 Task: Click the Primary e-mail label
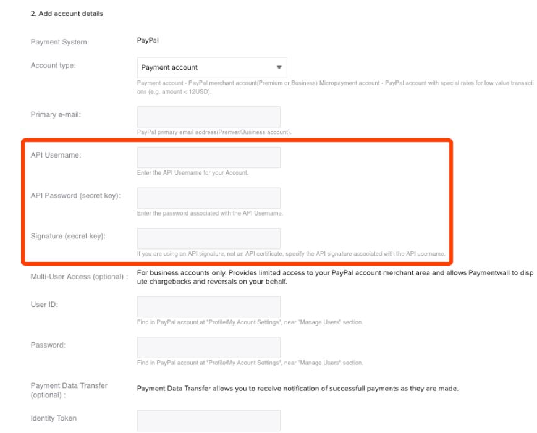click(x=56, y=115)
